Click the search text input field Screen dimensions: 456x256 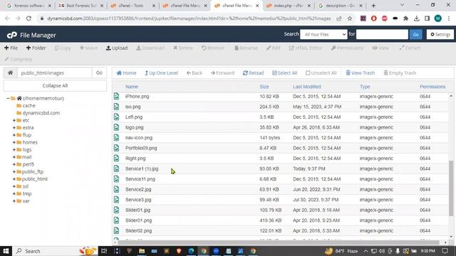pos(382,34)
